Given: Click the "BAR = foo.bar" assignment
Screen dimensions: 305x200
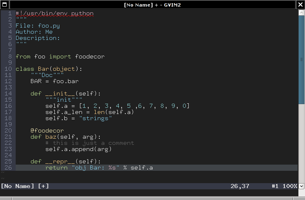Looking at the screenshot, I should 54,81.
